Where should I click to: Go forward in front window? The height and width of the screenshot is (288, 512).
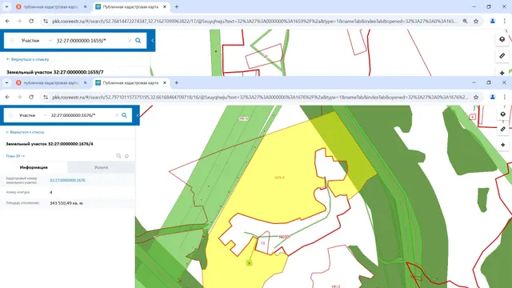(x=19, y=97)
